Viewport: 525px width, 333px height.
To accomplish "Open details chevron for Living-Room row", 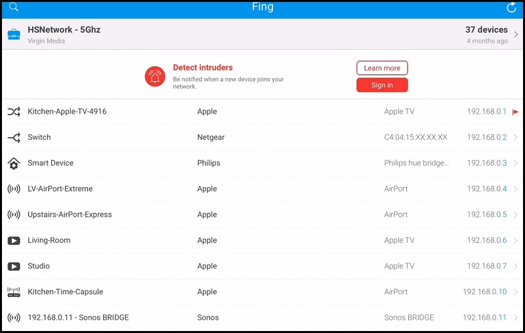I will pyautogui.click(x=516, y=240).
